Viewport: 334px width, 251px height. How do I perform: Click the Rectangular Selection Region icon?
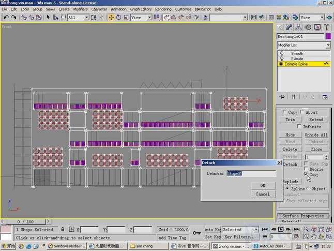pyautogui.click(x=63, y=17)
